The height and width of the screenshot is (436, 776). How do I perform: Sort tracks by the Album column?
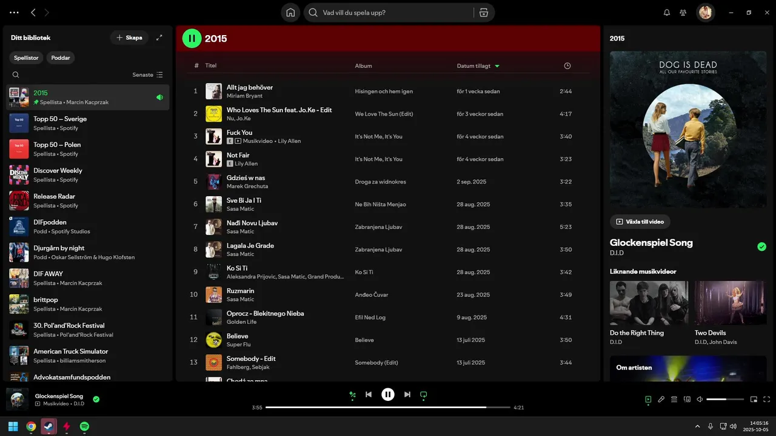point(363,65)
